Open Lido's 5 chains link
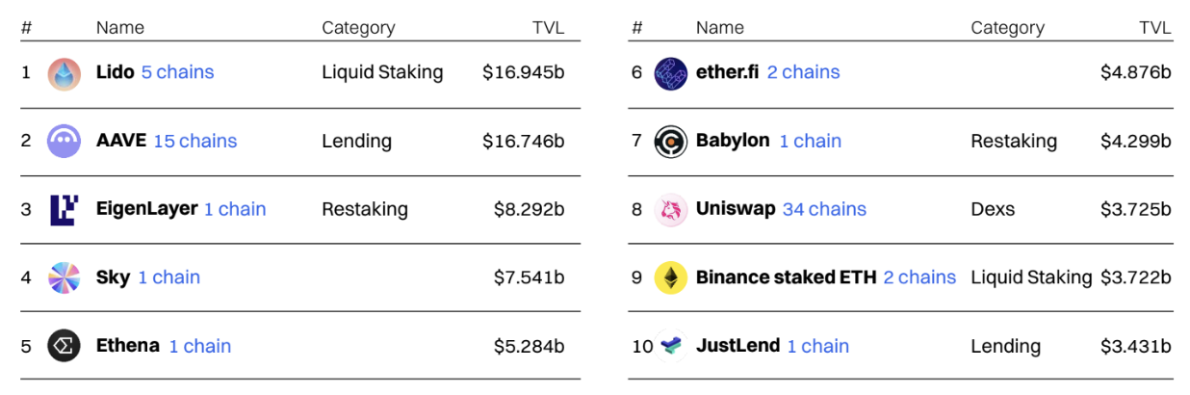 [x=177, y=72]
